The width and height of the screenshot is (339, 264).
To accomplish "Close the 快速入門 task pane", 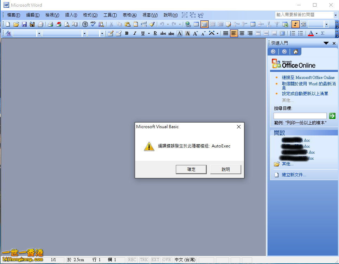I will click(x=334, y=43).
